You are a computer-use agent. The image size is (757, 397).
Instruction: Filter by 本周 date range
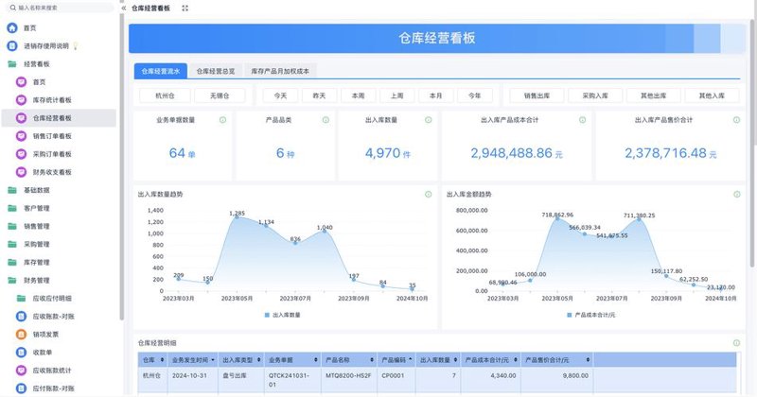(359, 95)
